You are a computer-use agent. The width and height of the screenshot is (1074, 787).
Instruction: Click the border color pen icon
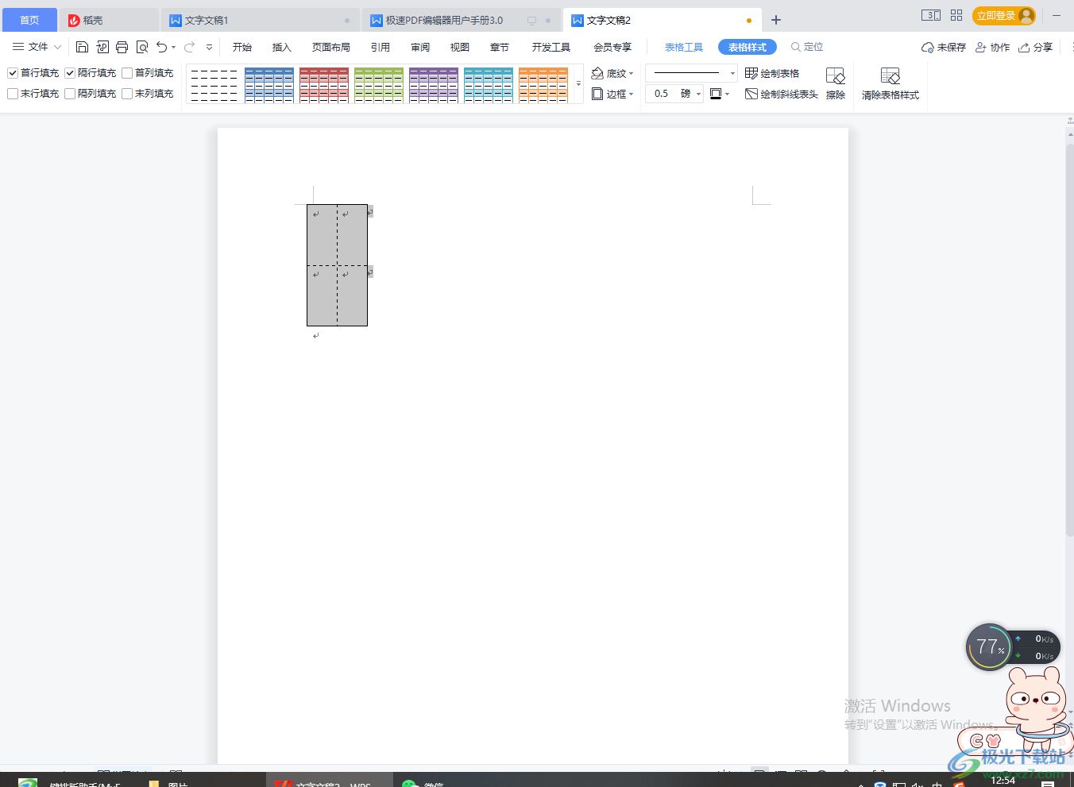(x=716, y=94)
